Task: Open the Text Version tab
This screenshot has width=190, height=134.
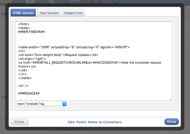Action: pyautogui.click(x=49, y=13)
